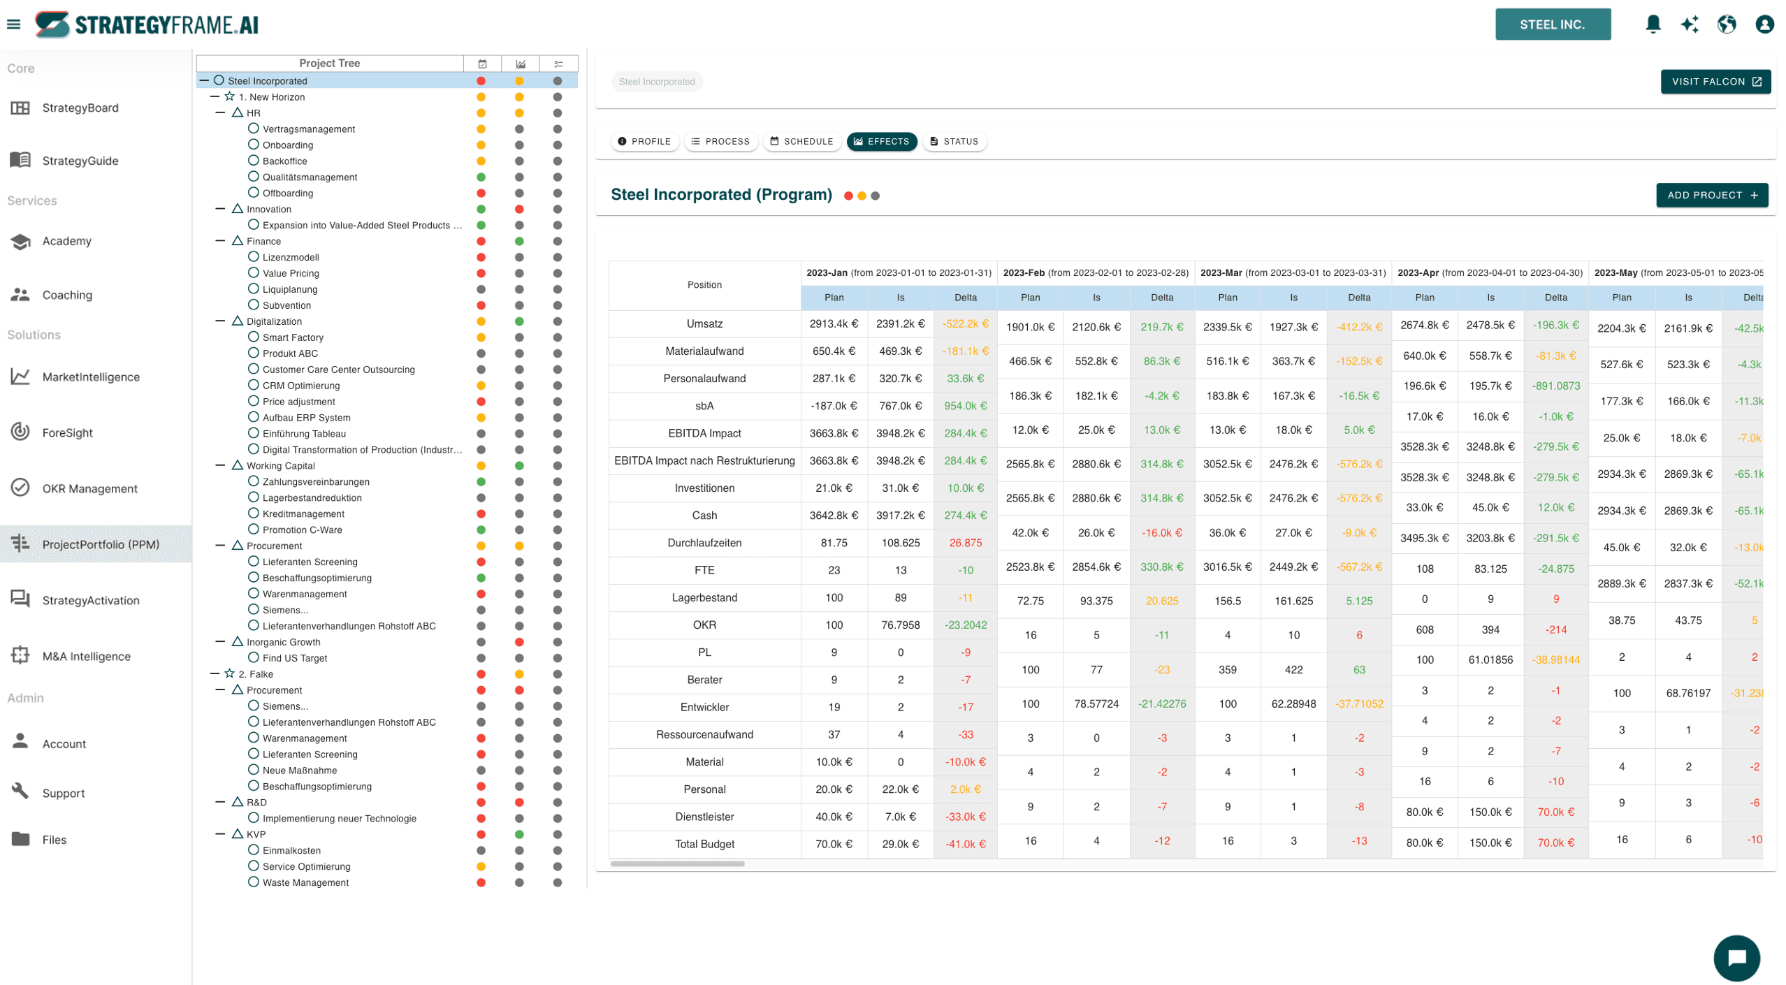Click the star icon next to 2. Falke

click(229, 673)
